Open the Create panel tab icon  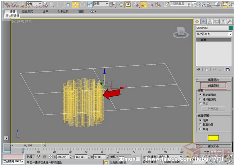[x=197, y=22]
